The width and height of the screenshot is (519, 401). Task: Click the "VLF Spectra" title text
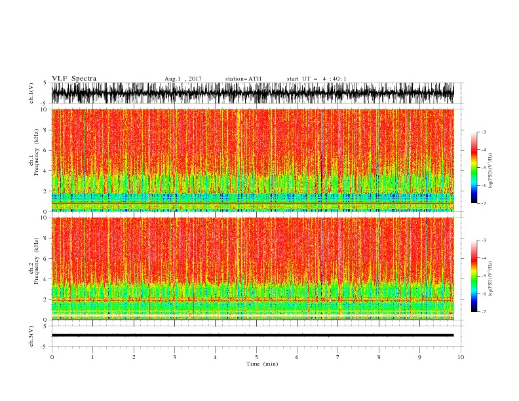tap(74, 79)
